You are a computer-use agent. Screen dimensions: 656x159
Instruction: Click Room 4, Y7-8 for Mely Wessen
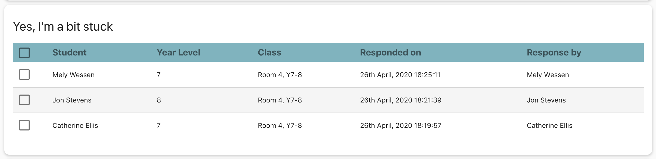(x=280, y=75)
